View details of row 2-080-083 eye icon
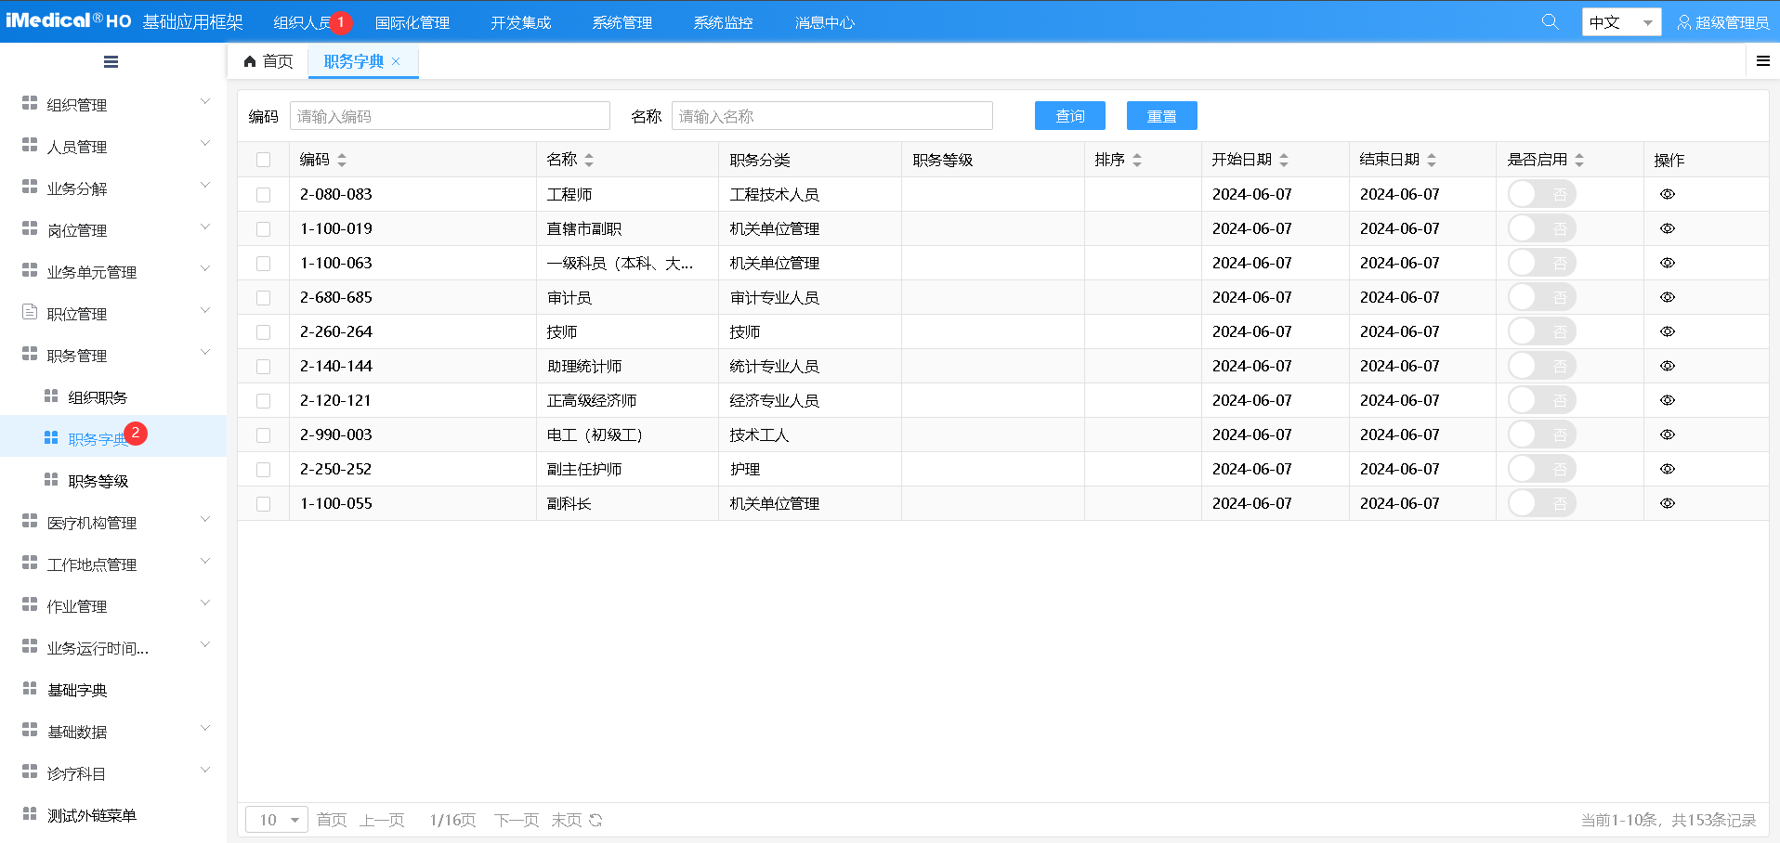Screen dimensions: 1780x843 pos(1667,195)
